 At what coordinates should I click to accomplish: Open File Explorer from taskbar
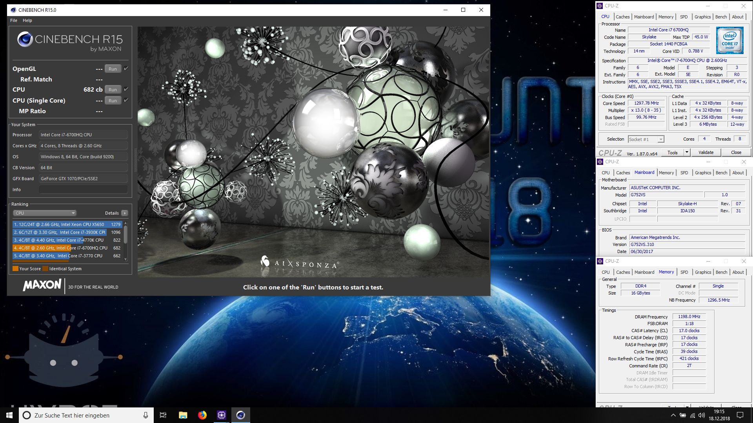click(x=183, y=415)
